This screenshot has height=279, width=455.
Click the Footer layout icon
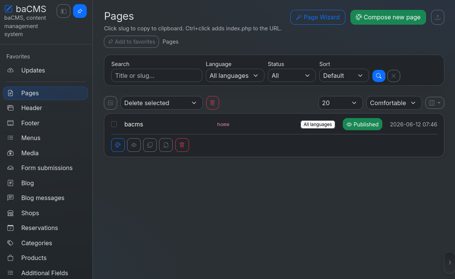pyautogui.click(x=10, y=123)
